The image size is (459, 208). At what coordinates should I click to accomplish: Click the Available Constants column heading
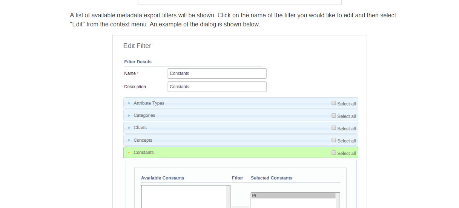[163, 178]
